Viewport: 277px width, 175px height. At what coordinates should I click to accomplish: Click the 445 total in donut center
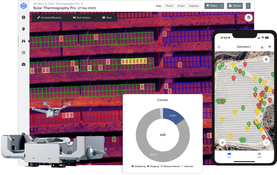tap(163, 135)
